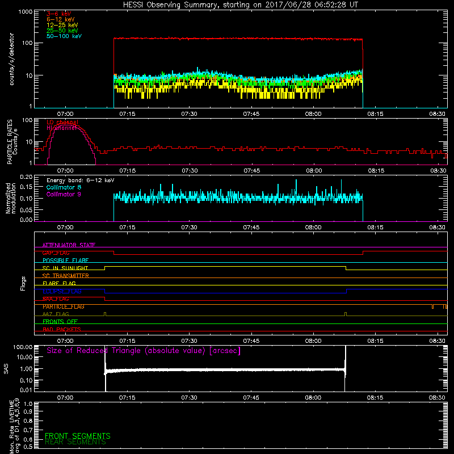The image size is (454, 454).
Task: Click the 1.0 tick on the livetime axis
Action: (x=28, y=404)
